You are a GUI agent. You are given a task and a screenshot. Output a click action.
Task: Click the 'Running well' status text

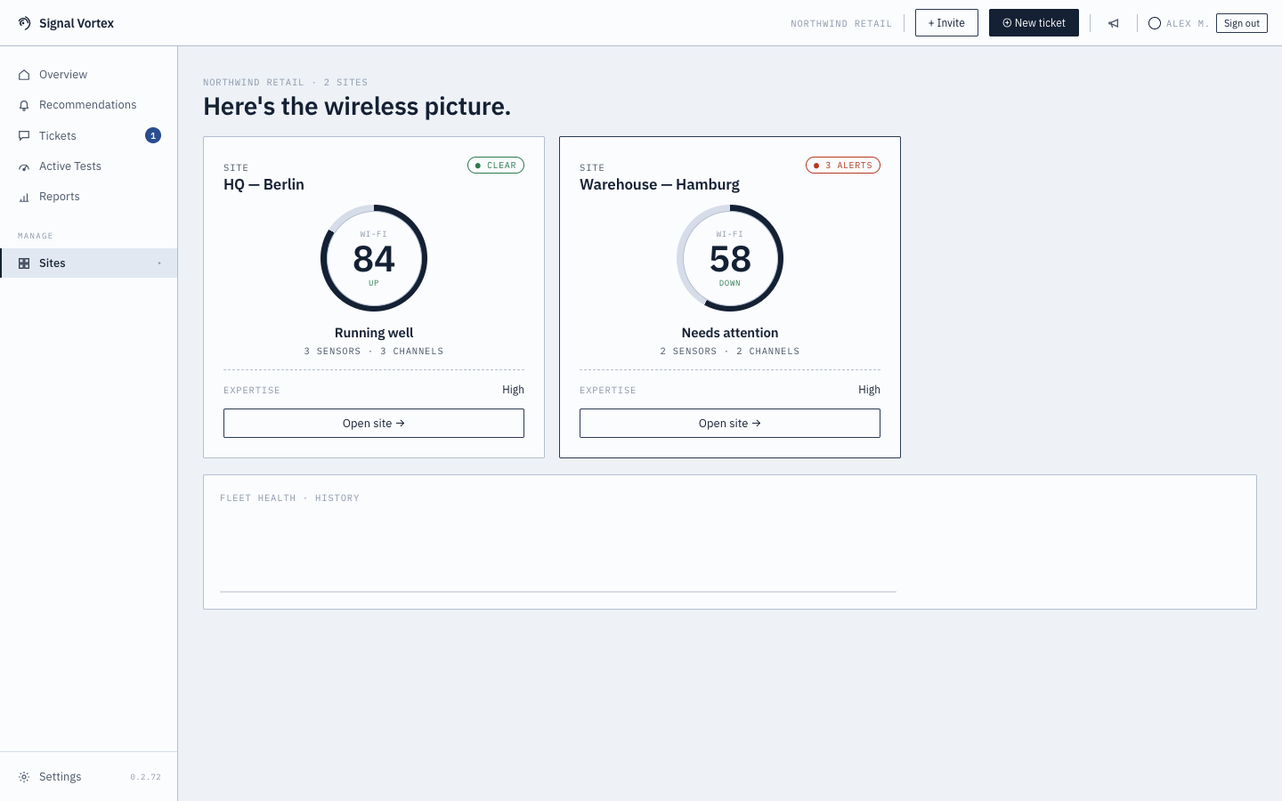click(374, 333)
